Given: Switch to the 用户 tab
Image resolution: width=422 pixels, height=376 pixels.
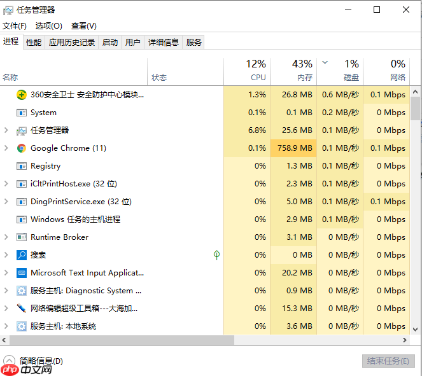Looking at the screenshot, I should (132, 42).
